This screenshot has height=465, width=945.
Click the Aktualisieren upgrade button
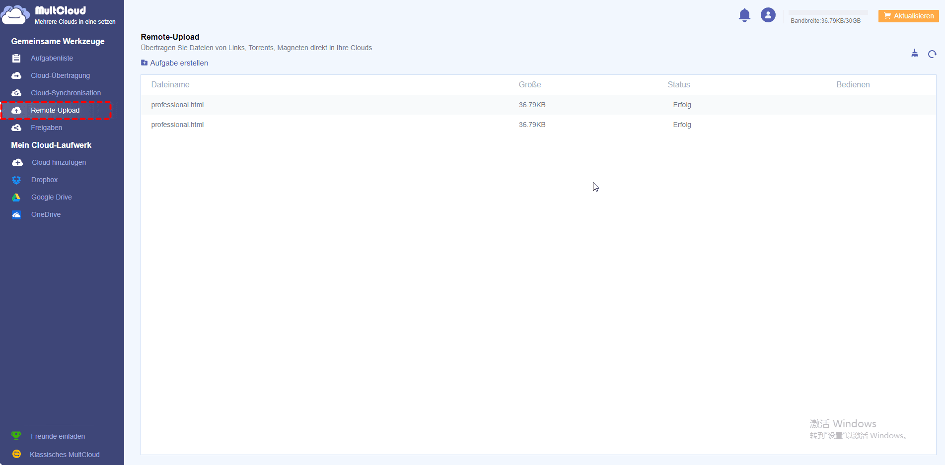coord(909,16)
